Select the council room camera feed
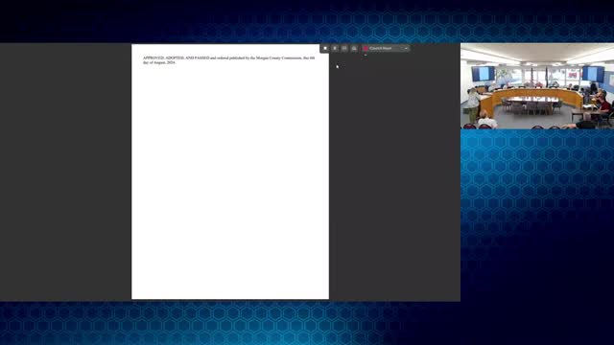The image size is (614, 345). tap(537, 86)
